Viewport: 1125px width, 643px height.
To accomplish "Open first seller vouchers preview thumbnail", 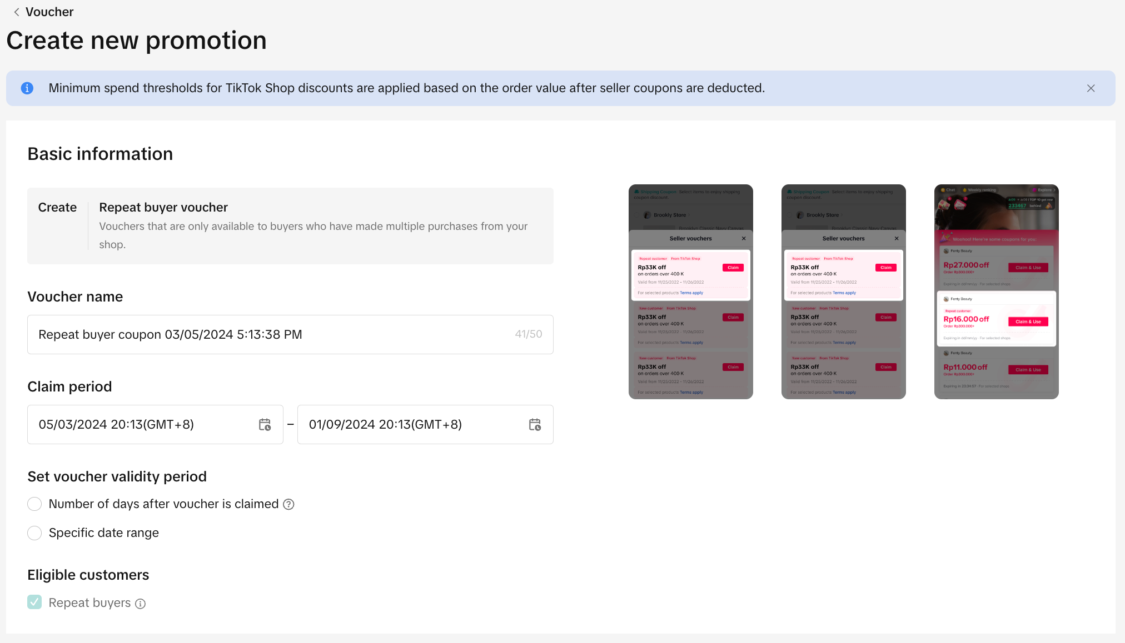I will click(690, 292).
